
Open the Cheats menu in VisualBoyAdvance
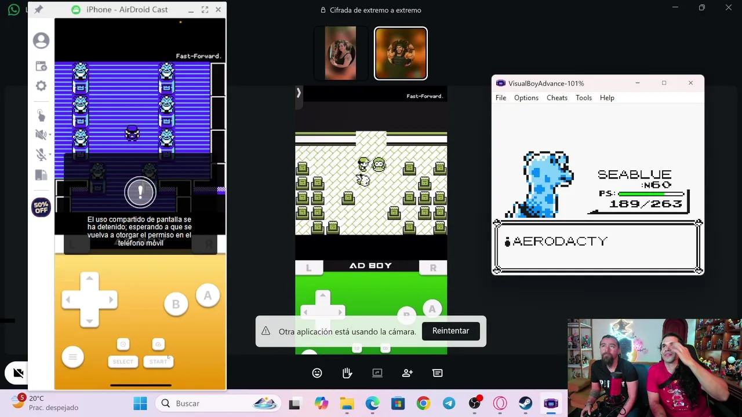point(557,98)
